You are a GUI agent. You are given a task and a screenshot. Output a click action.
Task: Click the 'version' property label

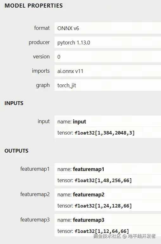pos(41,57)
